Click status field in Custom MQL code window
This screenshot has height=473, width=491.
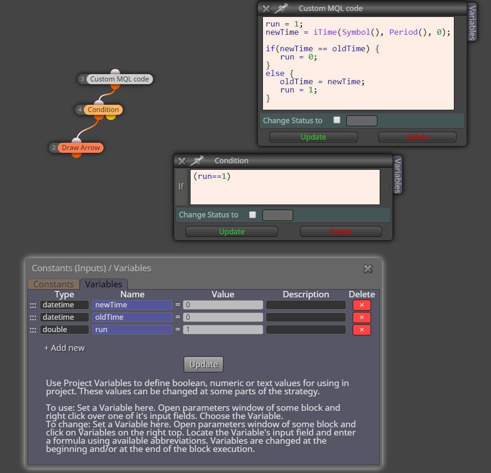(362, 121)
